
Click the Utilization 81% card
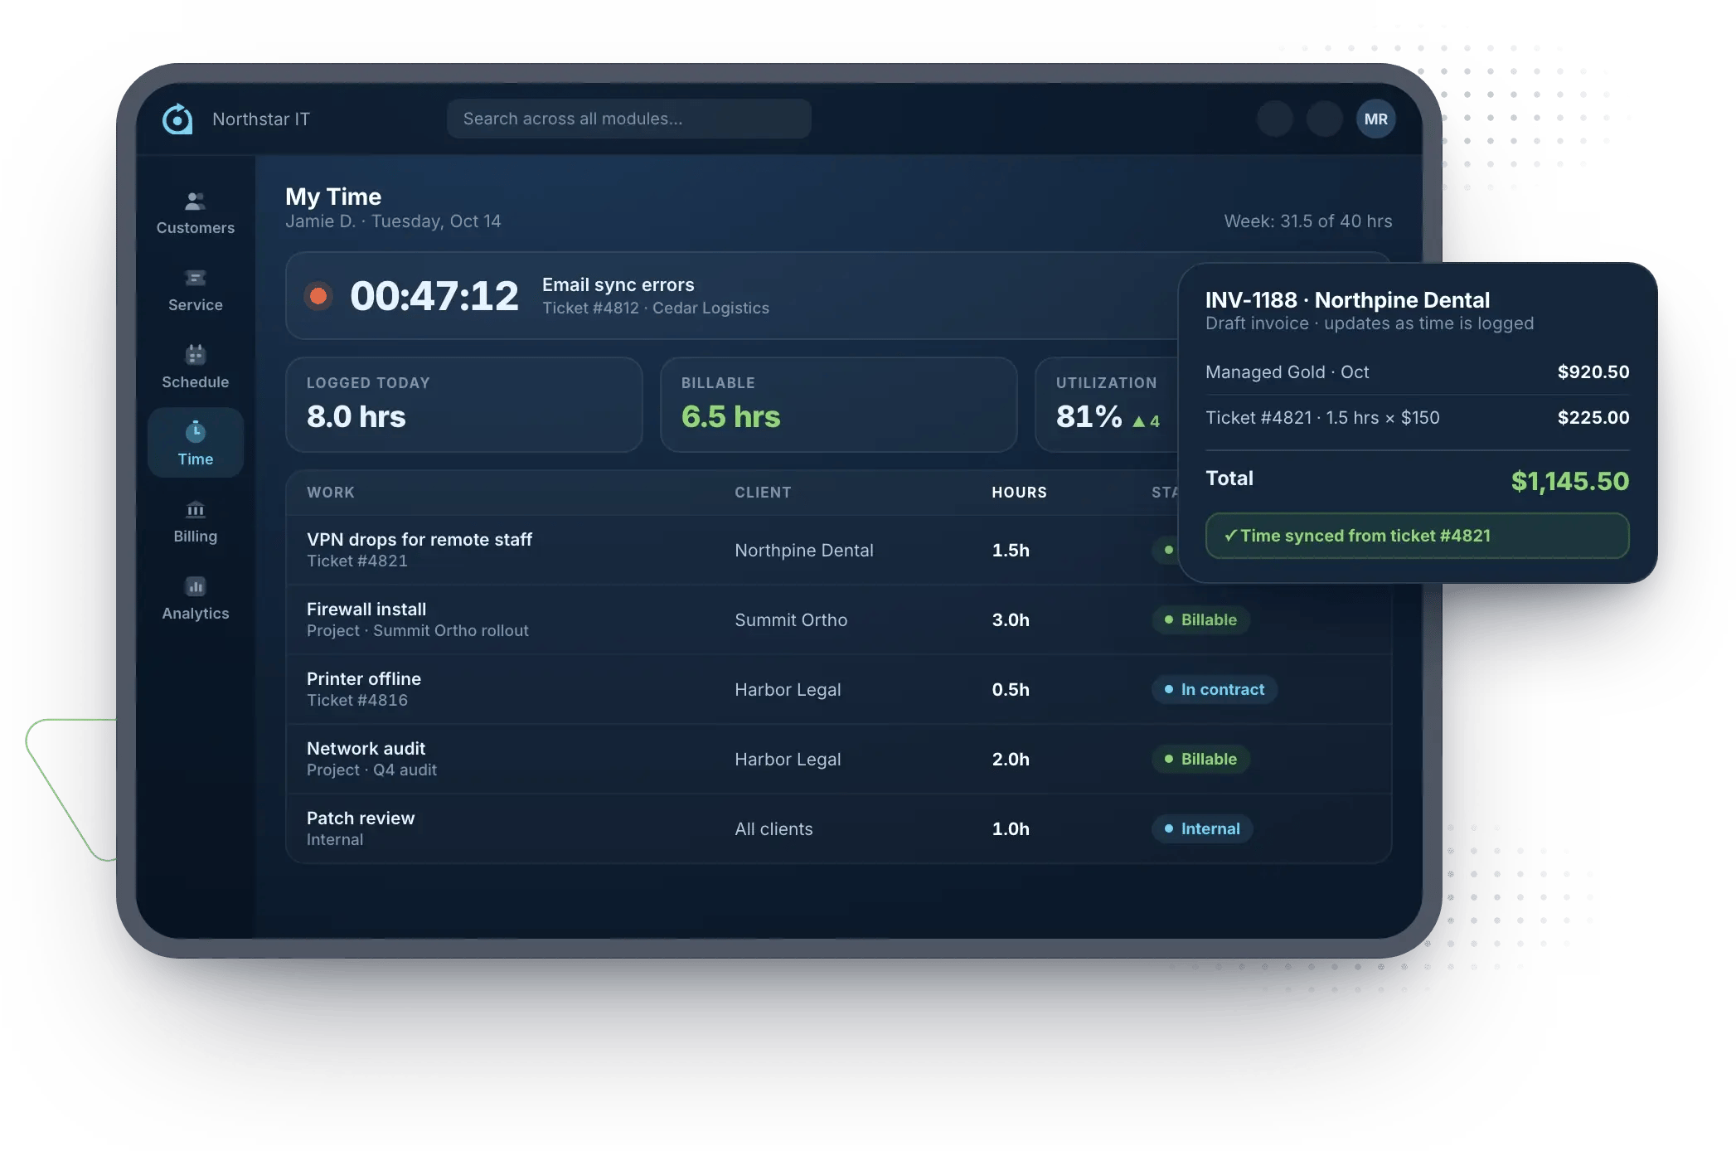(1108, 405)
